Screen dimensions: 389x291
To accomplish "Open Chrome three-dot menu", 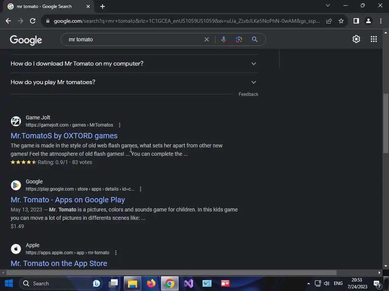I will point(381,21).
